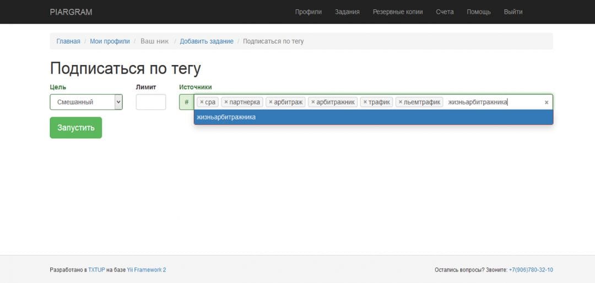Image resolution: width=595 pixels, height=283 pixels.
Task: Go to 'Задания' in top navigation
Action: [x=347, y=12]
